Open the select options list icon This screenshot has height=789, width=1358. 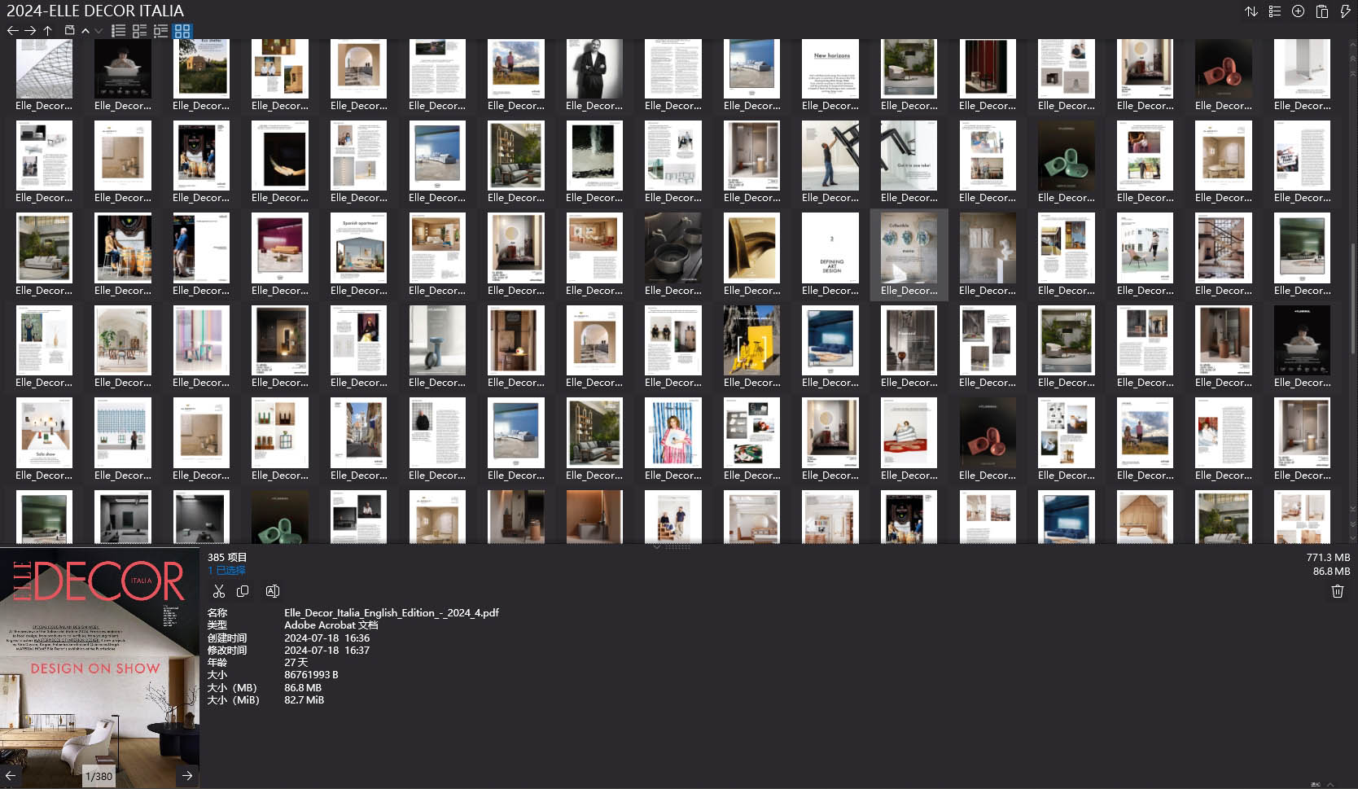click(x=1275, y=11)
